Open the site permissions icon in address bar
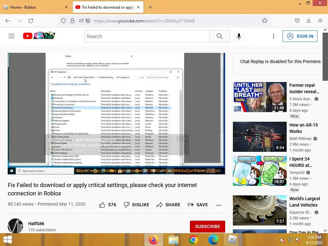The image size is (328, 246). click(81, 20)
